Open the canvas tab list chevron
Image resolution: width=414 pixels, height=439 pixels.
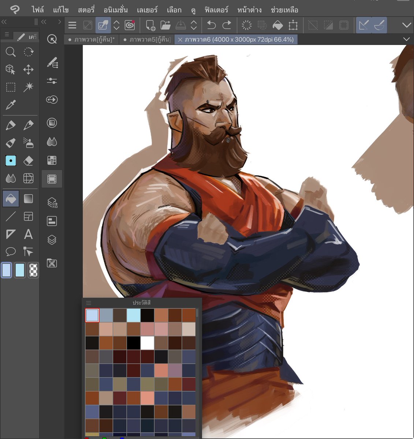406,39
